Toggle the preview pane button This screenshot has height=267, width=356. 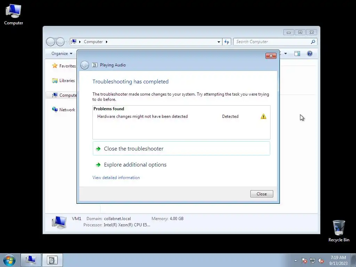297,54
